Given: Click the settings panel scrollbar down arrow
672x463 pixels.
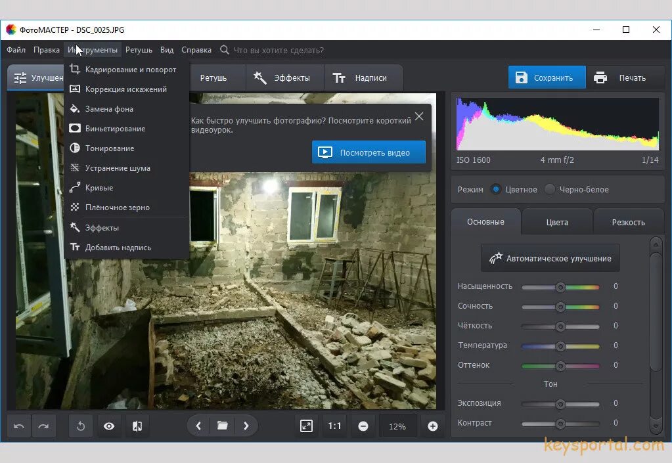Looking at the screenshot, I should point(656,426).
